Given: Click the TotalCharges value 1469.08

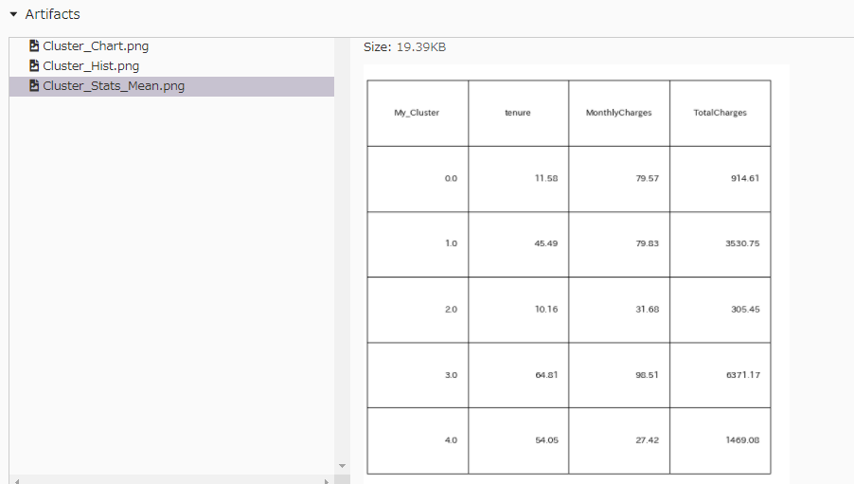Looking at the screenshot, I should (x=742, y=439).
